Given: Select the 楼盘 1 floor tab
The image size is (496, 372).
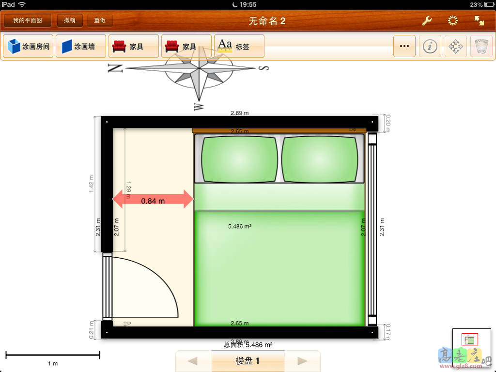Looking at the screenshot, I should tap(248, 361).
